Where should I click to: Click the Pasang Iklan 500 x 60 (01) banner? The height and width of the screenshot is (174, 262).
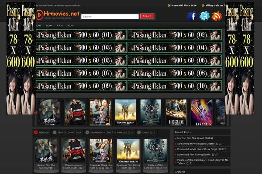click(x=81, y=35)
